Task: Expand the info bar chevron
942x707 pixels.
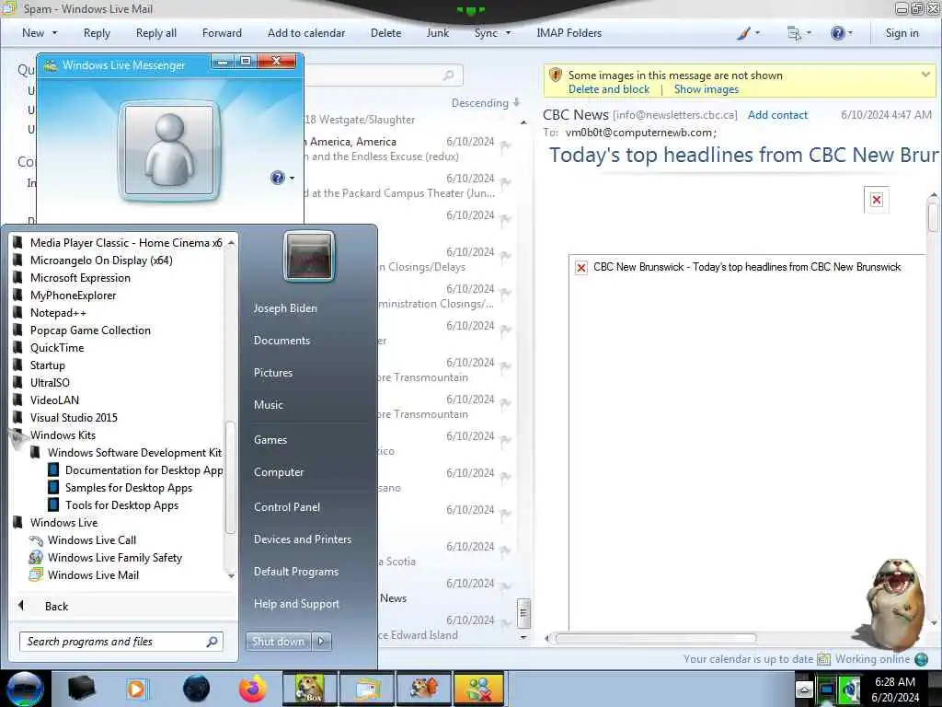Action: point(925,75)
